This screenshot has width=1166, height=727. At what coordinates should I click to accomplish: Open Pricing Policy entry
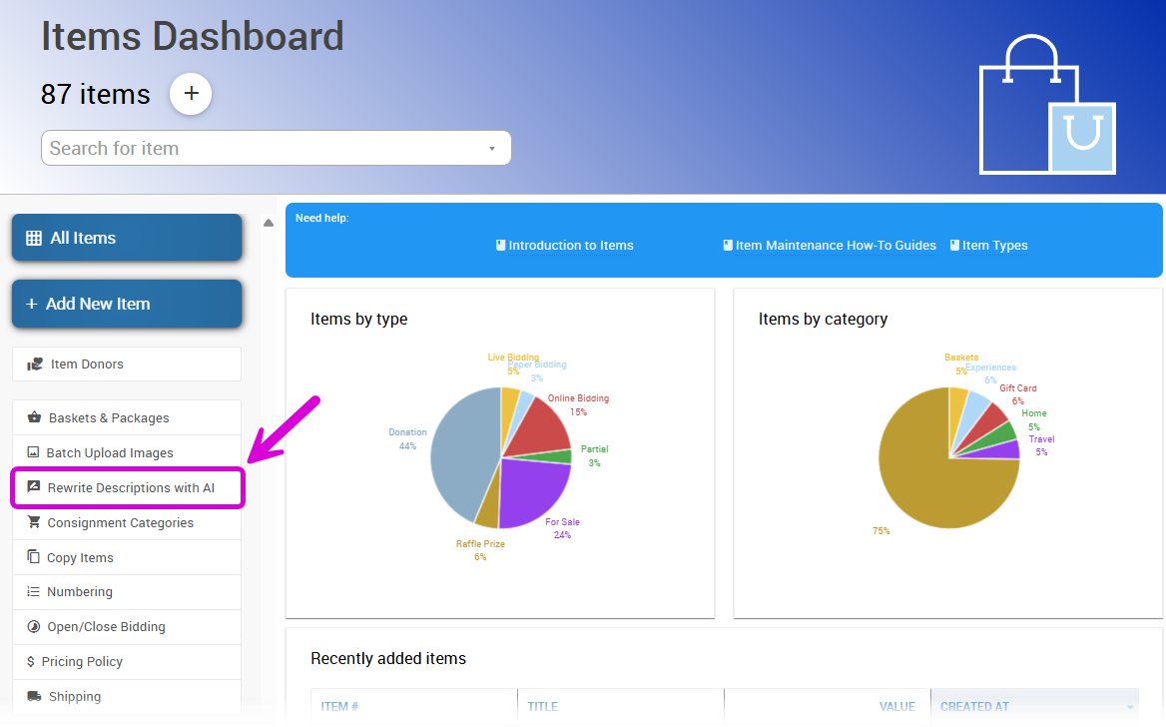coord(127,661)
